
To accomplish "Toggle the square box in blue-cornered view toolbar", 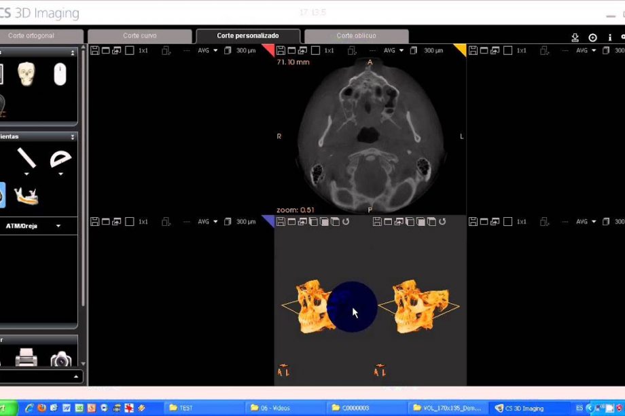I will click(x=130, y=222).
